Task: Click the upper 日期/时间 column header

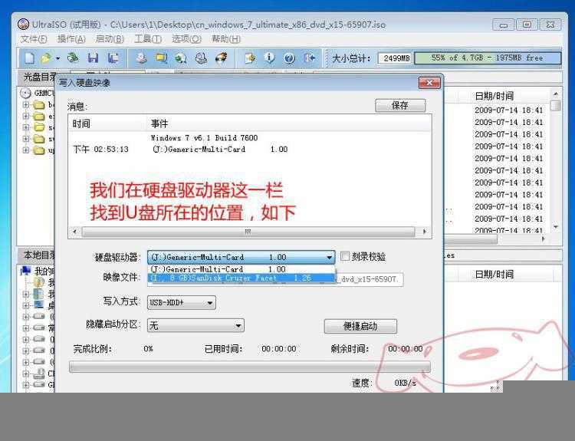Action: [494, 96]
